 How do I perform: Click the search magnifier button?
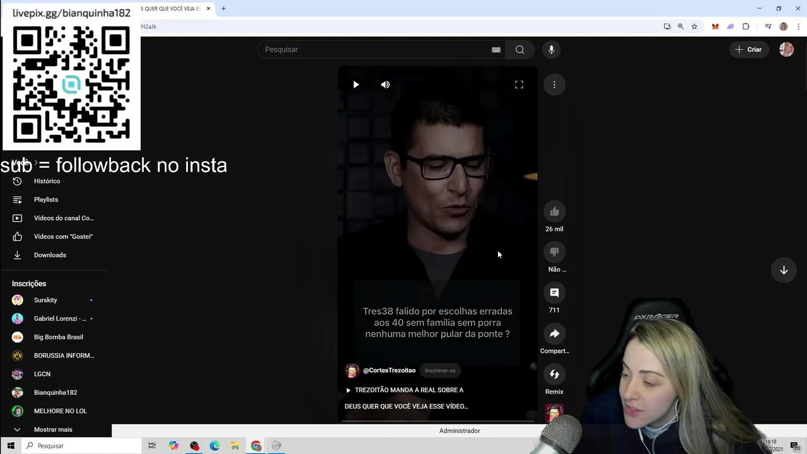pos(520,50)
